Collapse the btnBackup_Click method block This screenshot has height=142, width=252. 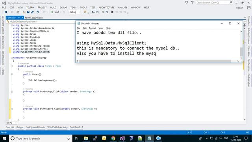click(11, 92)
